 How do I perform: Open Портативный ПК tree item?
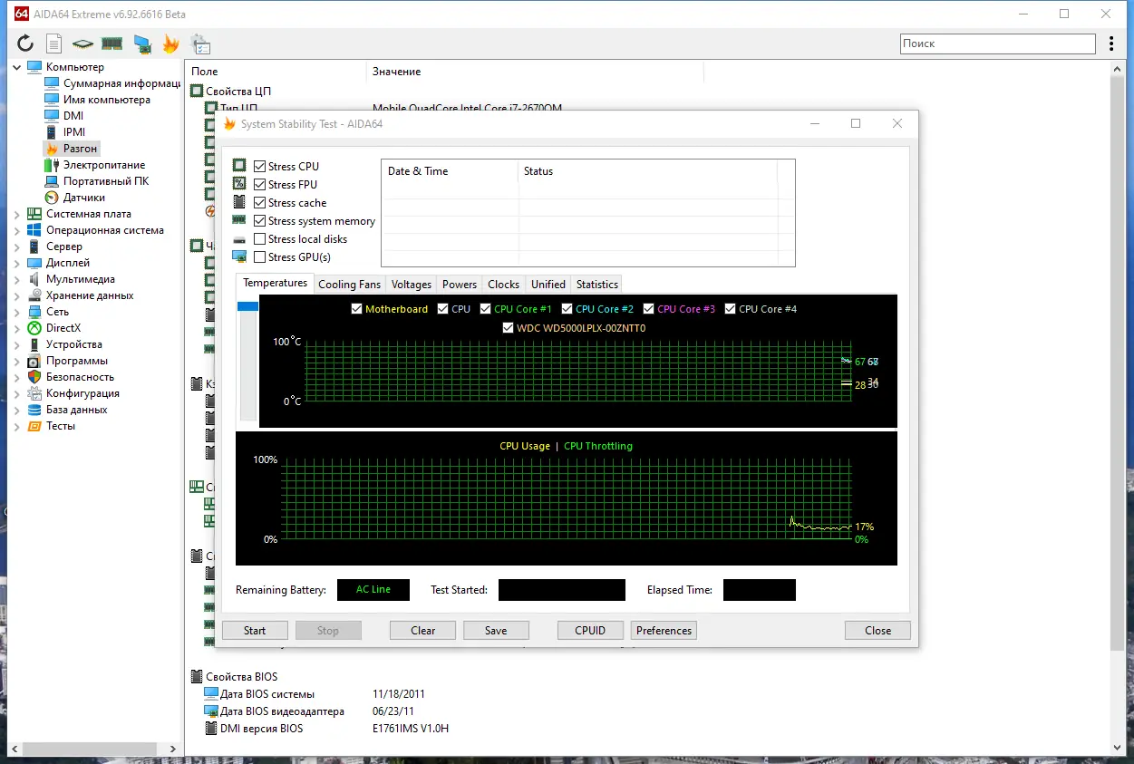(x=106, y=181)
